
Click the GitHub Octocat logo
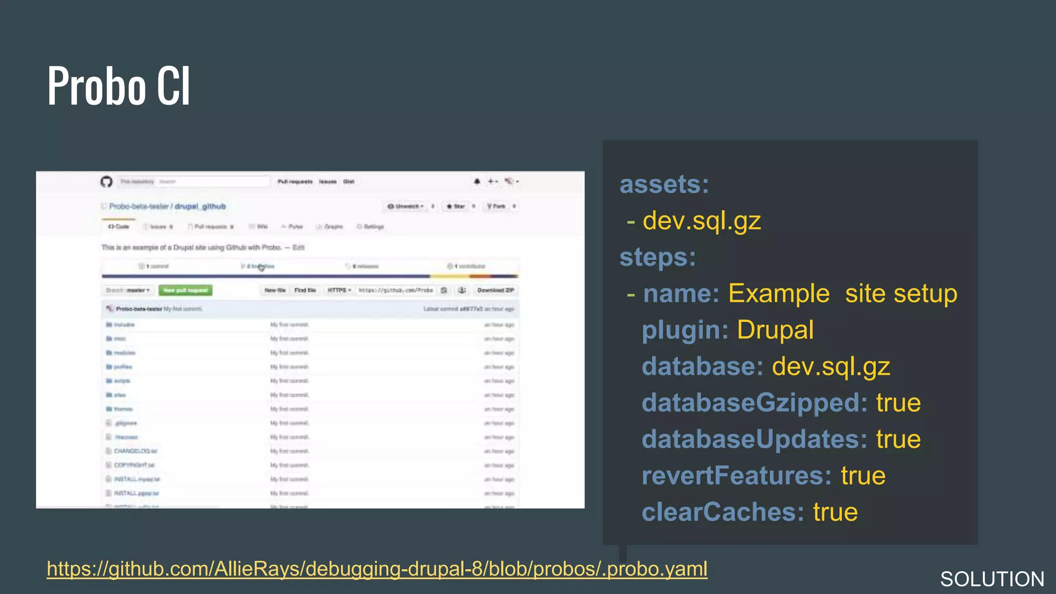(106, 181)
